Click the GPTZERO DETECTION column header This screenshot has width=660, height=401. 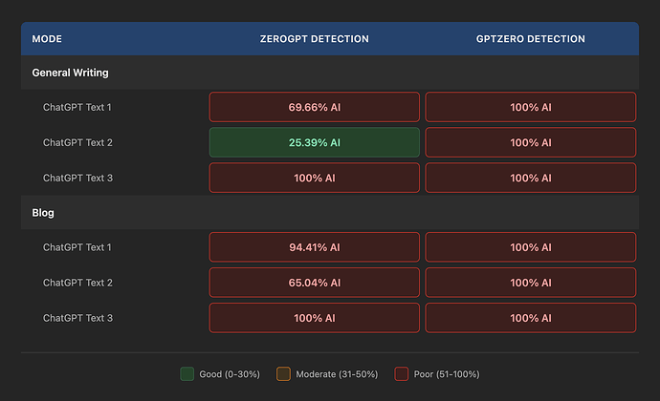pos(530,39)
